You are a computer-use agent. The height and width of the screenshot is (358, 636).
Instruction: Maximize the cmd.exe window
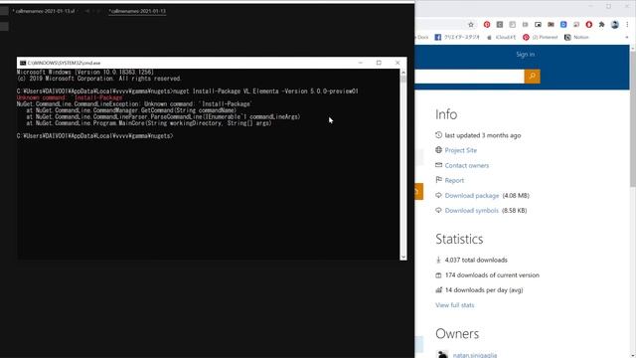click(379, 63)
